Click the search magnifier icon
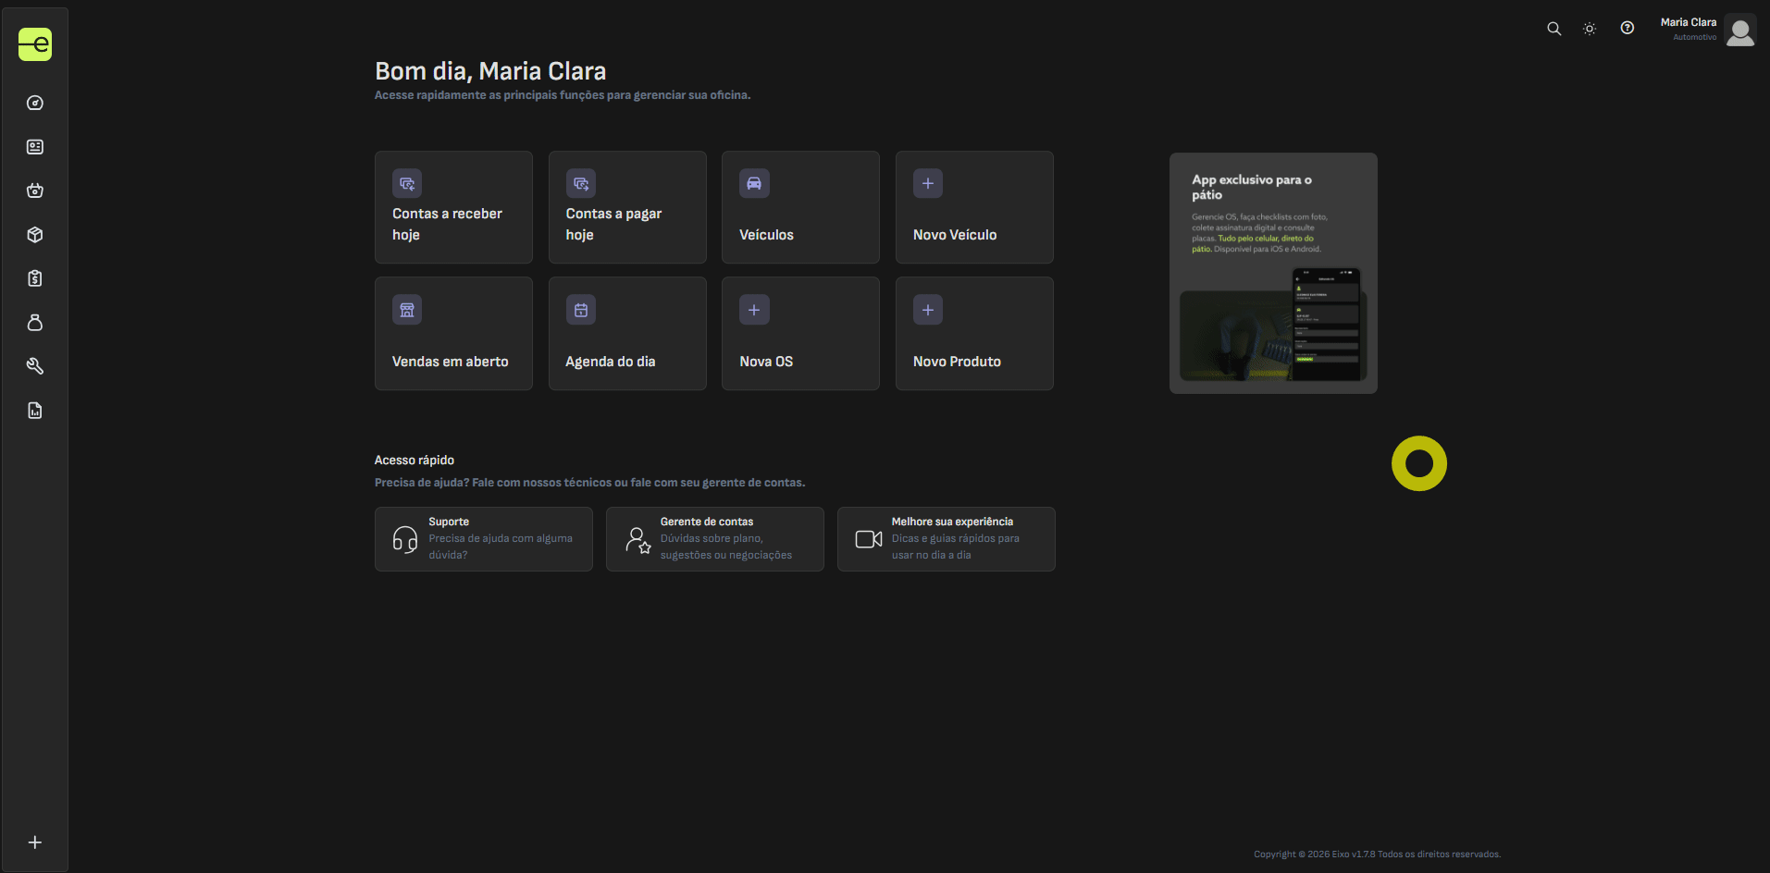Image resolution: width=1770 pixels, height=873 pixels. (1553, 29)
